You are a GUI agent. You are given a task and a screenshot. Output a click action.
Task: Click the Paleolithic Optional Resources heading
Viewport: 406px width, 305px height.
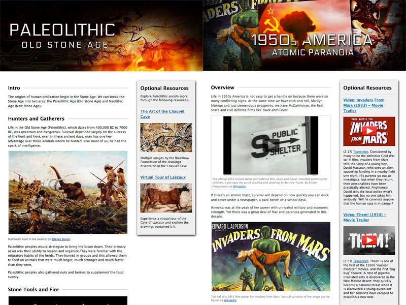164,88
